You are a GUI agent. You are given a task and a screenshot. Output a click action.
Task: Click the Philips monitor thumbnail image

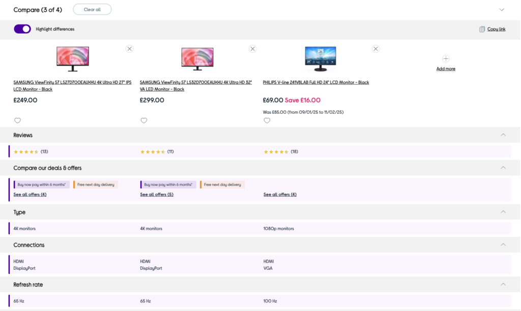321,59
